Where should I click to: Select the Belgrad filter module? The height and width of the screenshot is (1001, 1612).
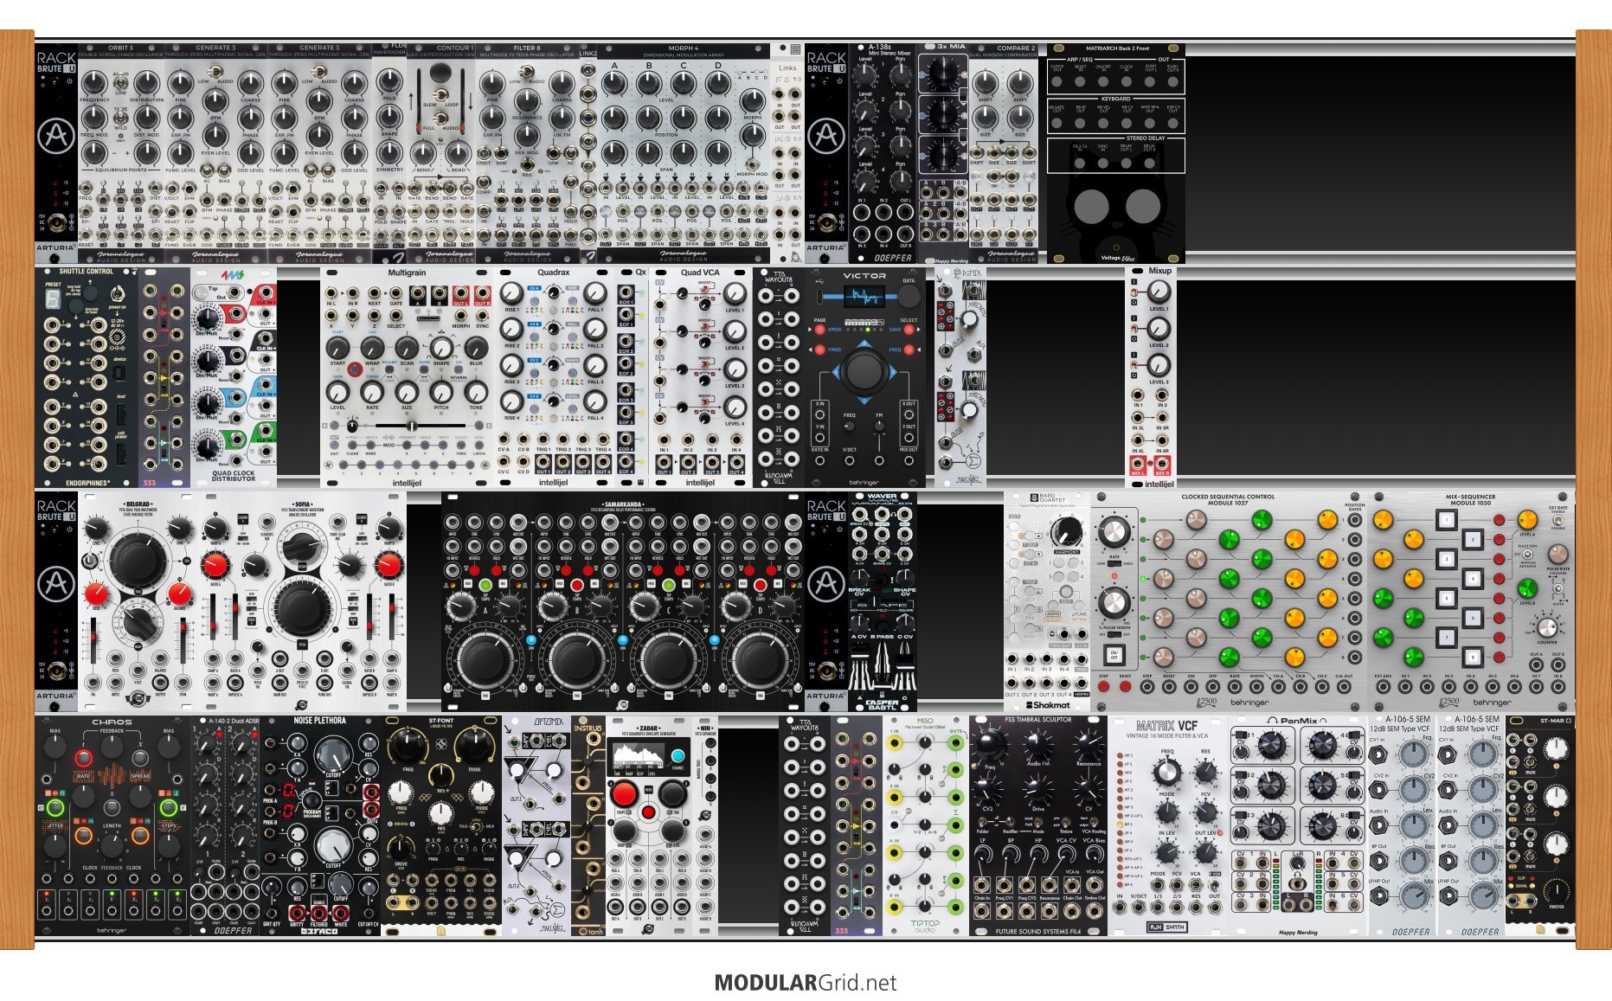click(138, 601)
